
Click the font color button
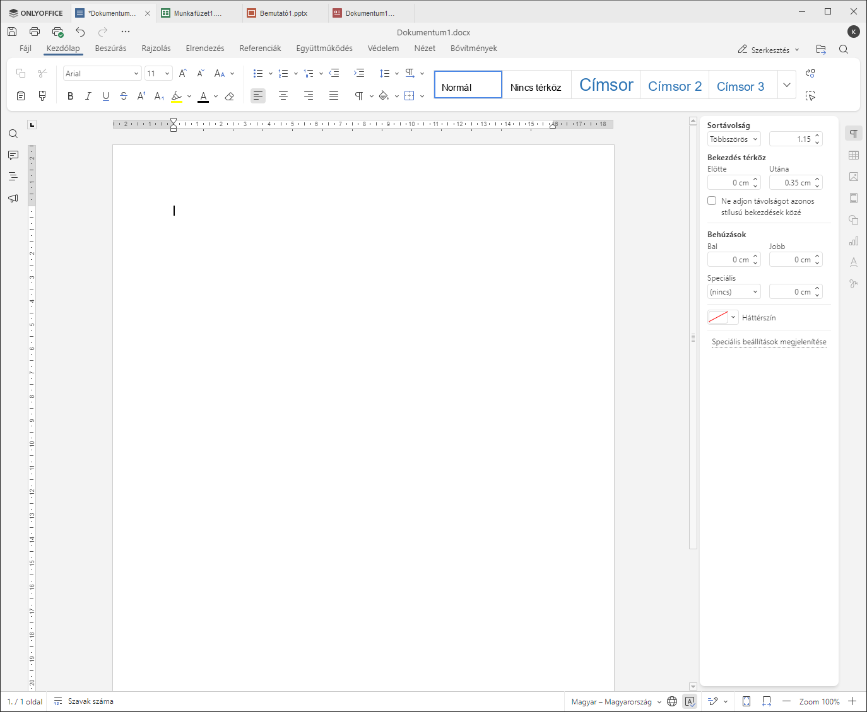point(203,96)
